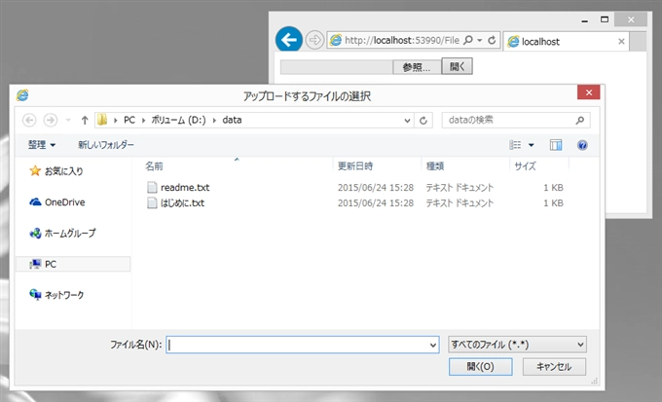The width and height of the screenshot is (662, 402).
Task: Open the file name history dropdown
Action: (x=433, y=345)
